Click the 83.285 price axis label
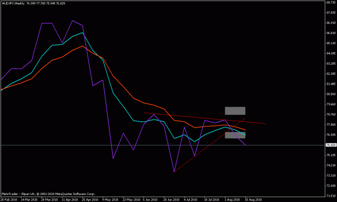337x202 pixels. (331, 64)
